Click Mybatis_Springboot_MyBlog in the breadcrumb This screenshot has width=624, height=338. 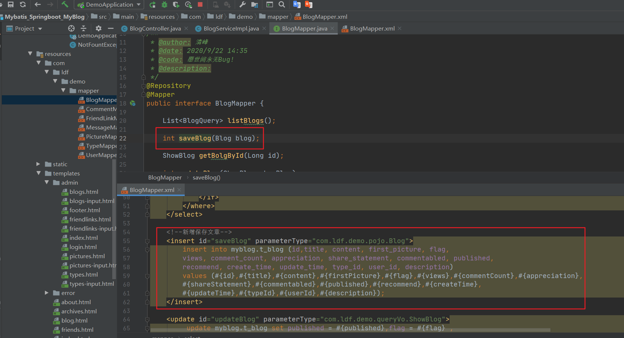[x=45, y=17]
